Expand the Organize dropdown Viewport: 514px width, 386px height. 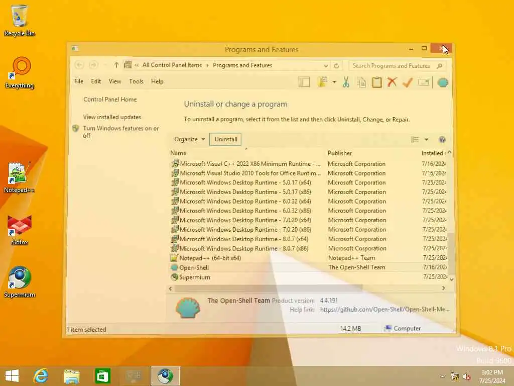[x=189, y=139]
